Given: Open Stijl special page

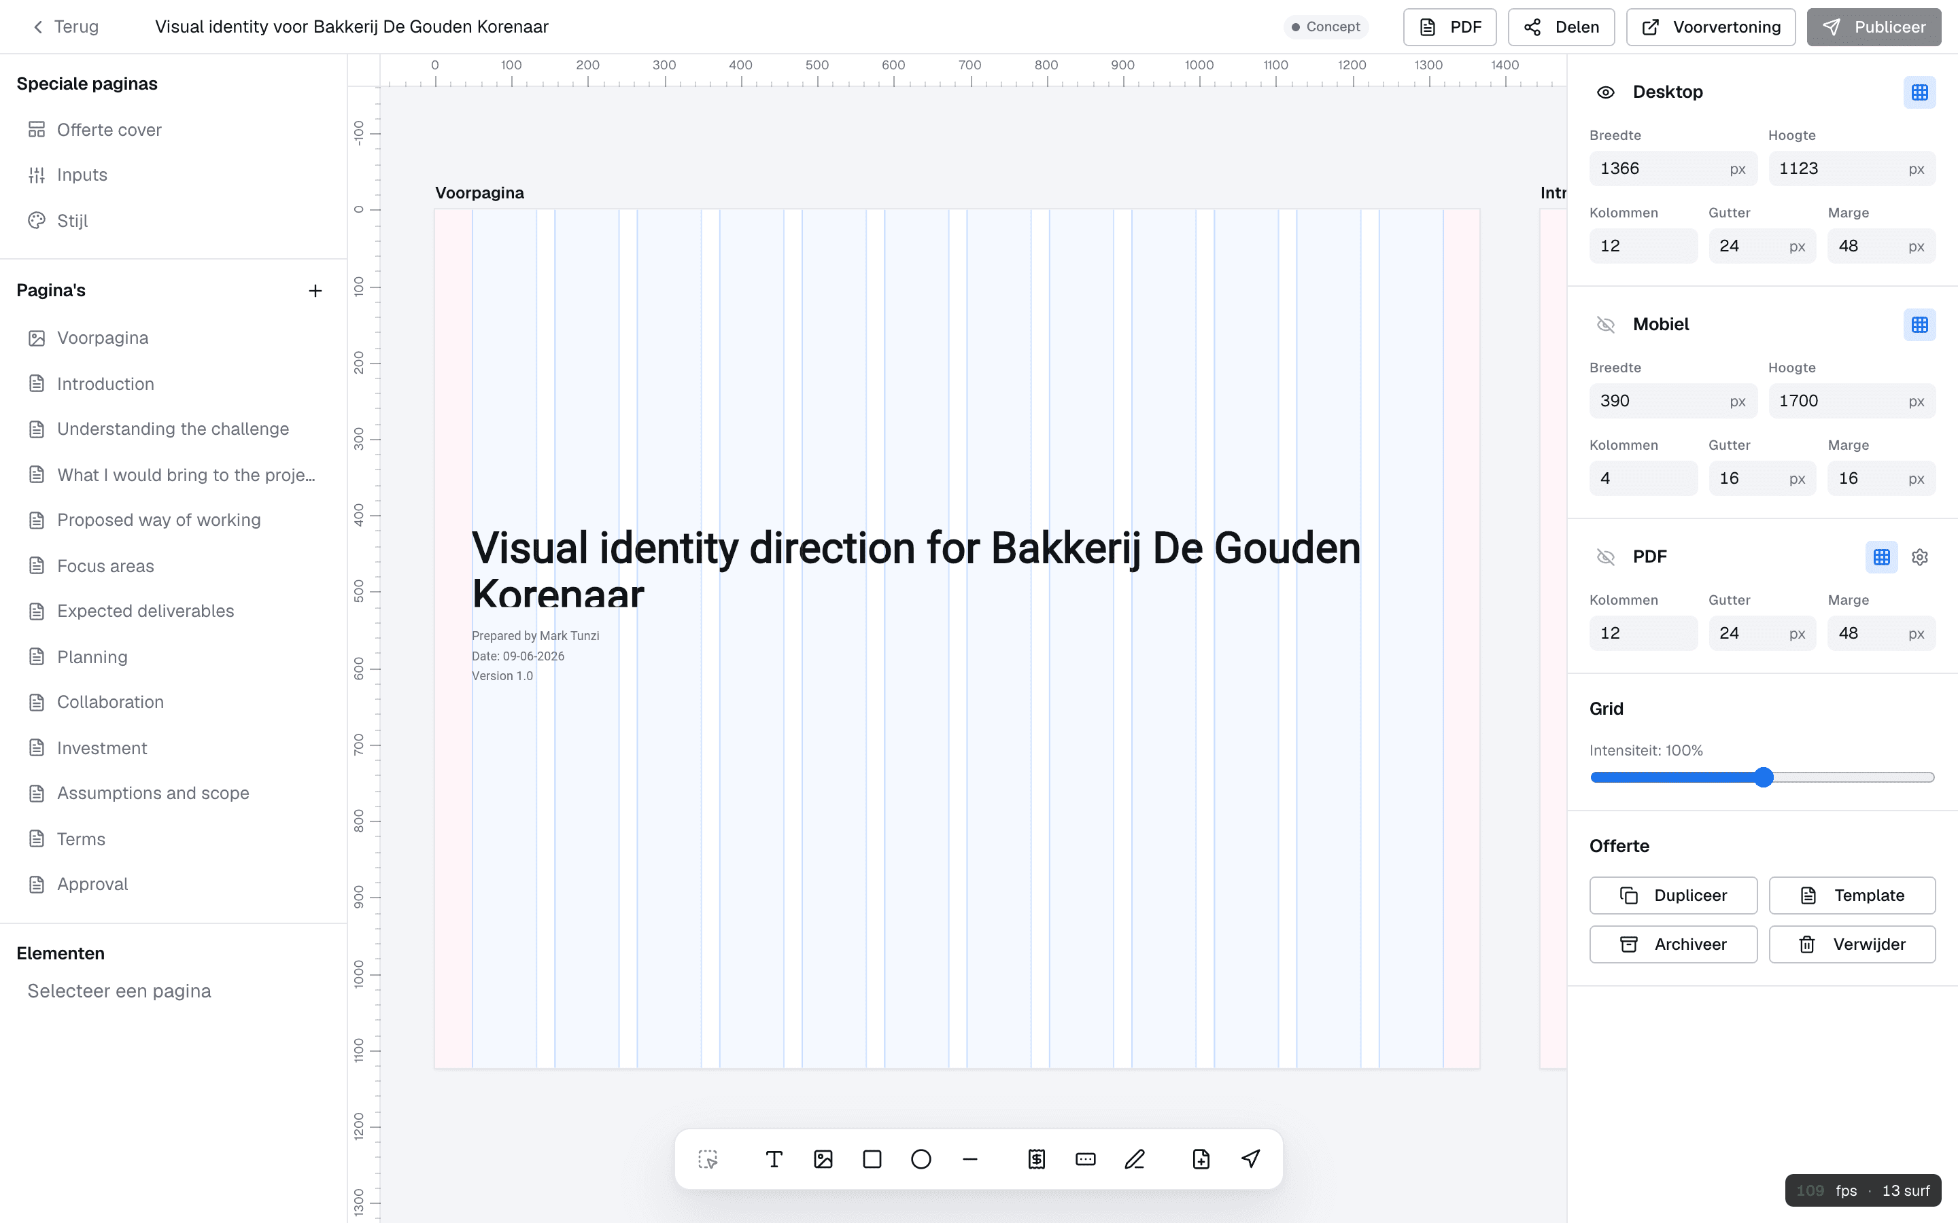Looking at the screenshot, I should (173, 221).
